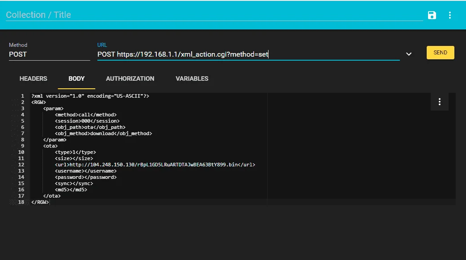Click the closing </param> line
This screenshot has height=260, width=466.
(x=55, y=140)
